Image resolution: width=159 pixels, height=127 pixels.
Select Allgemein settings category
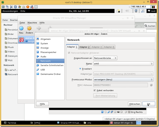click(50, 39)
